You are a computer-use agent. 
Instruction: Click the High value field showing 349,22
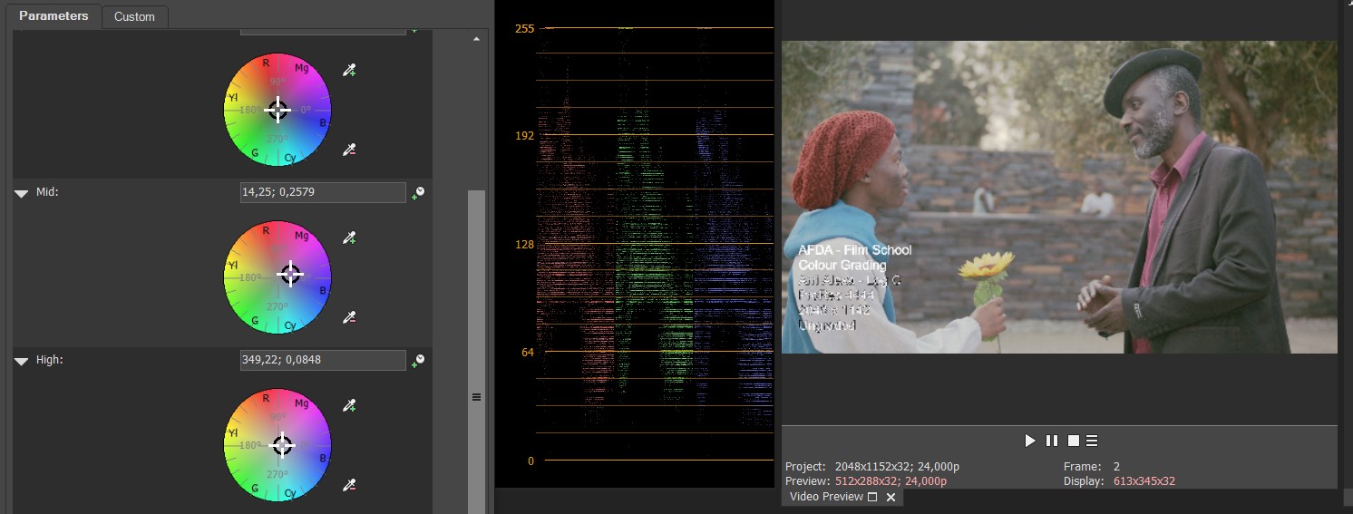tap(322, 360)
